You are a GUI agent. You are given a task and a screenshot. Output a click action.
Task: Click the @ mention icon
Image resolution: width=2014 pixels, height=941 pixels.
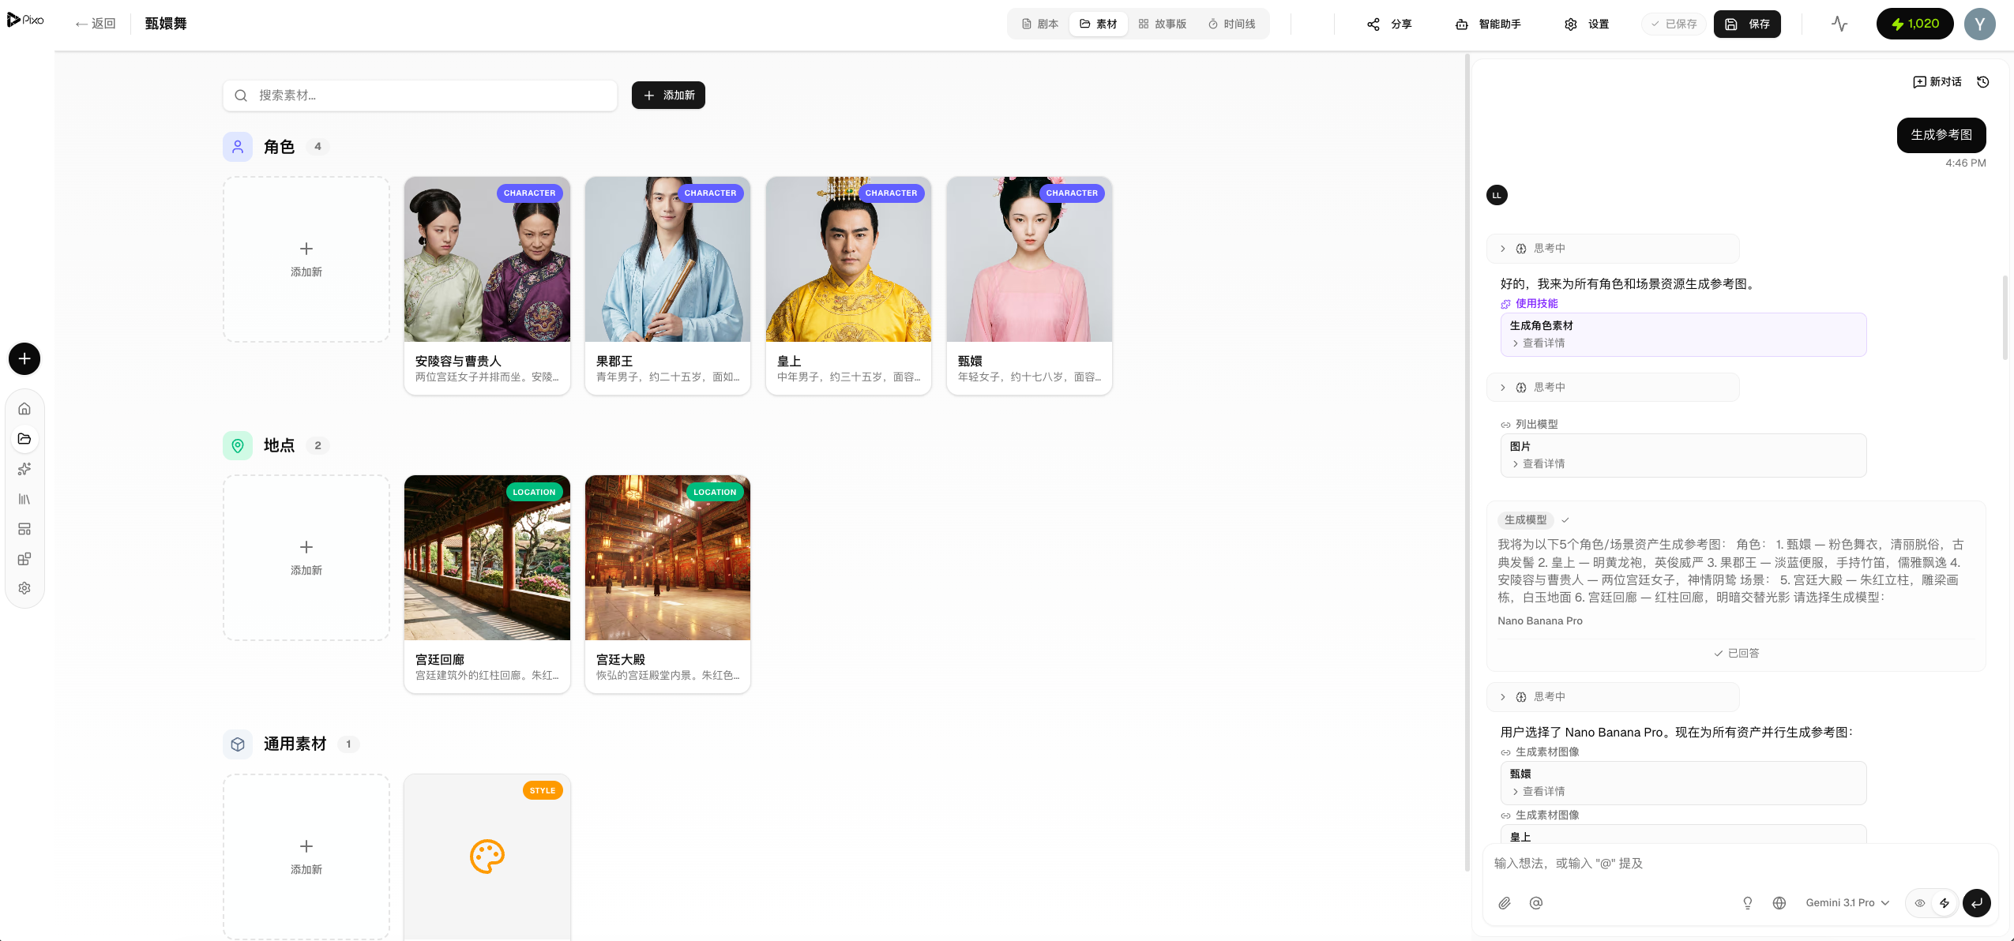[x=1536, y=903]
